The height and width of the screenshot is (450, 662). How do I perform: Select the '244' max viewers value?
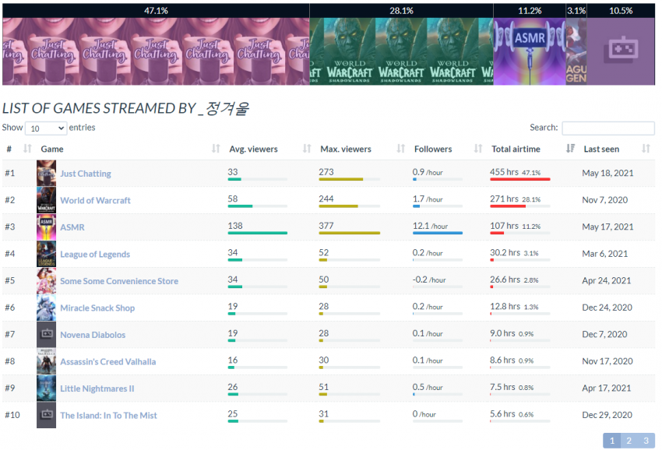pyautogui.click(x=326, y=199)
